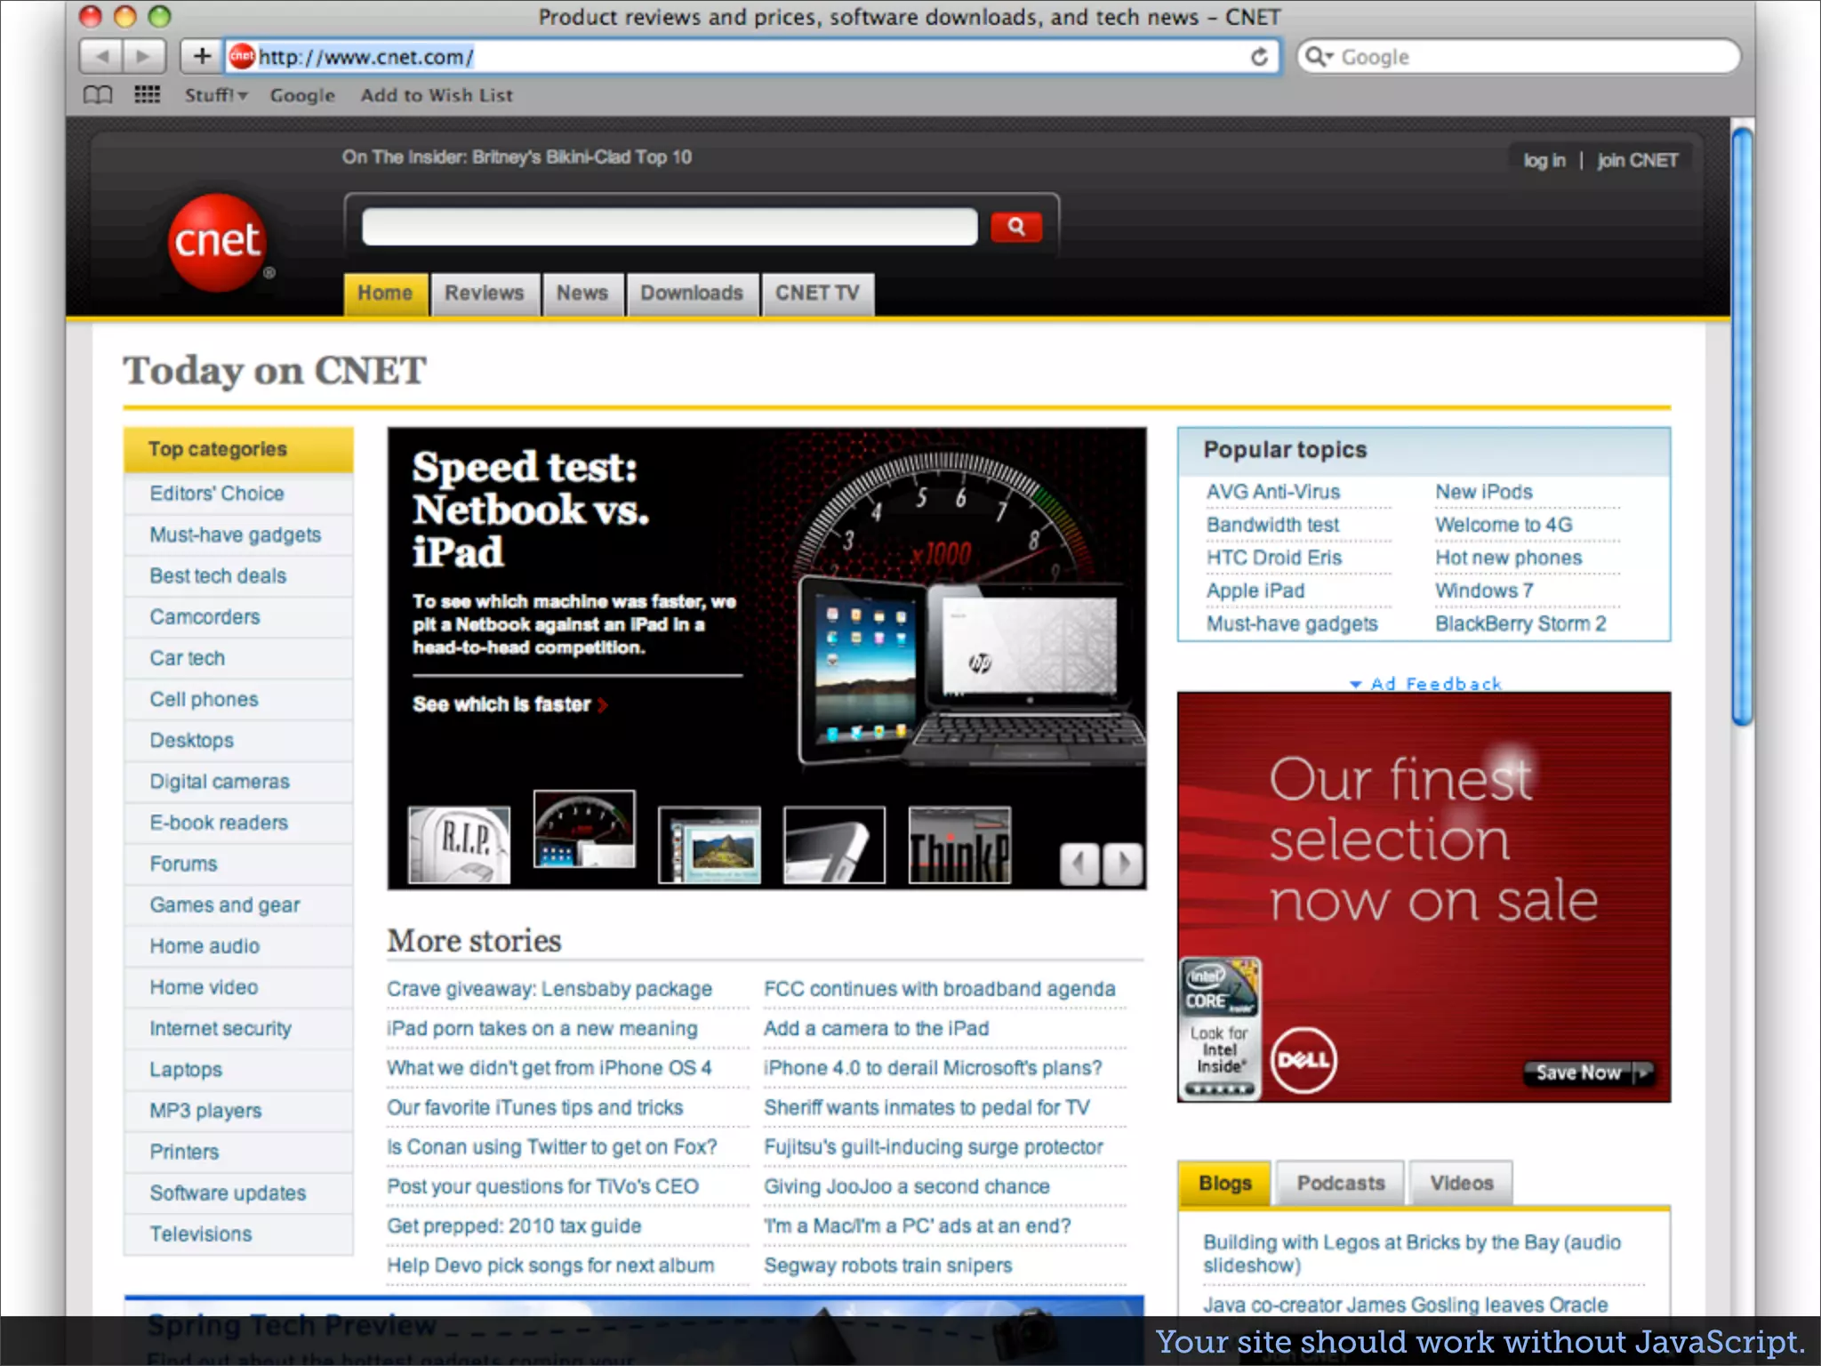Click the CNET logo

pos(217,242)
